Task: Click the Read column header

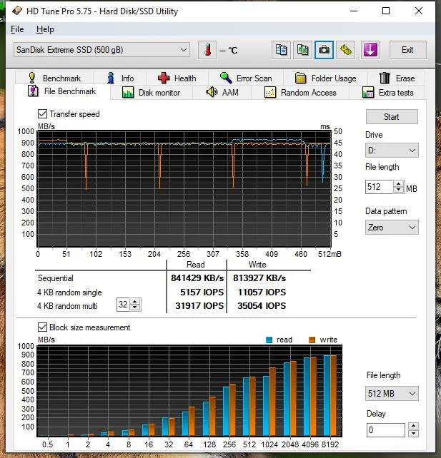Action: tap(195, 265)
